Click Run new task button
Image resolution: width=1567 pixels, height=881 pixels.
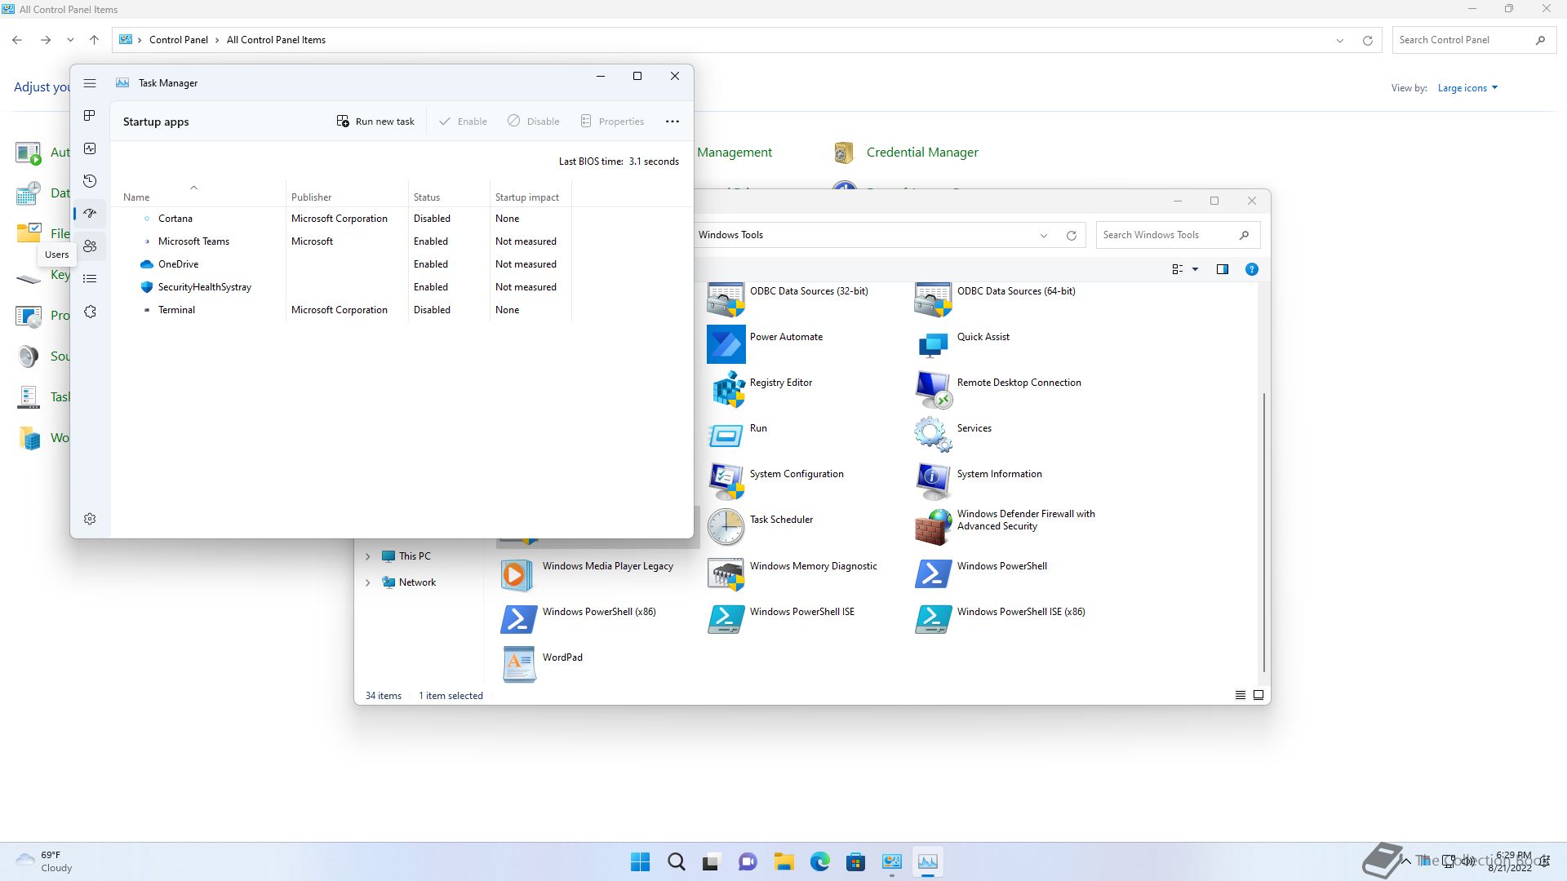click(375, 122)
